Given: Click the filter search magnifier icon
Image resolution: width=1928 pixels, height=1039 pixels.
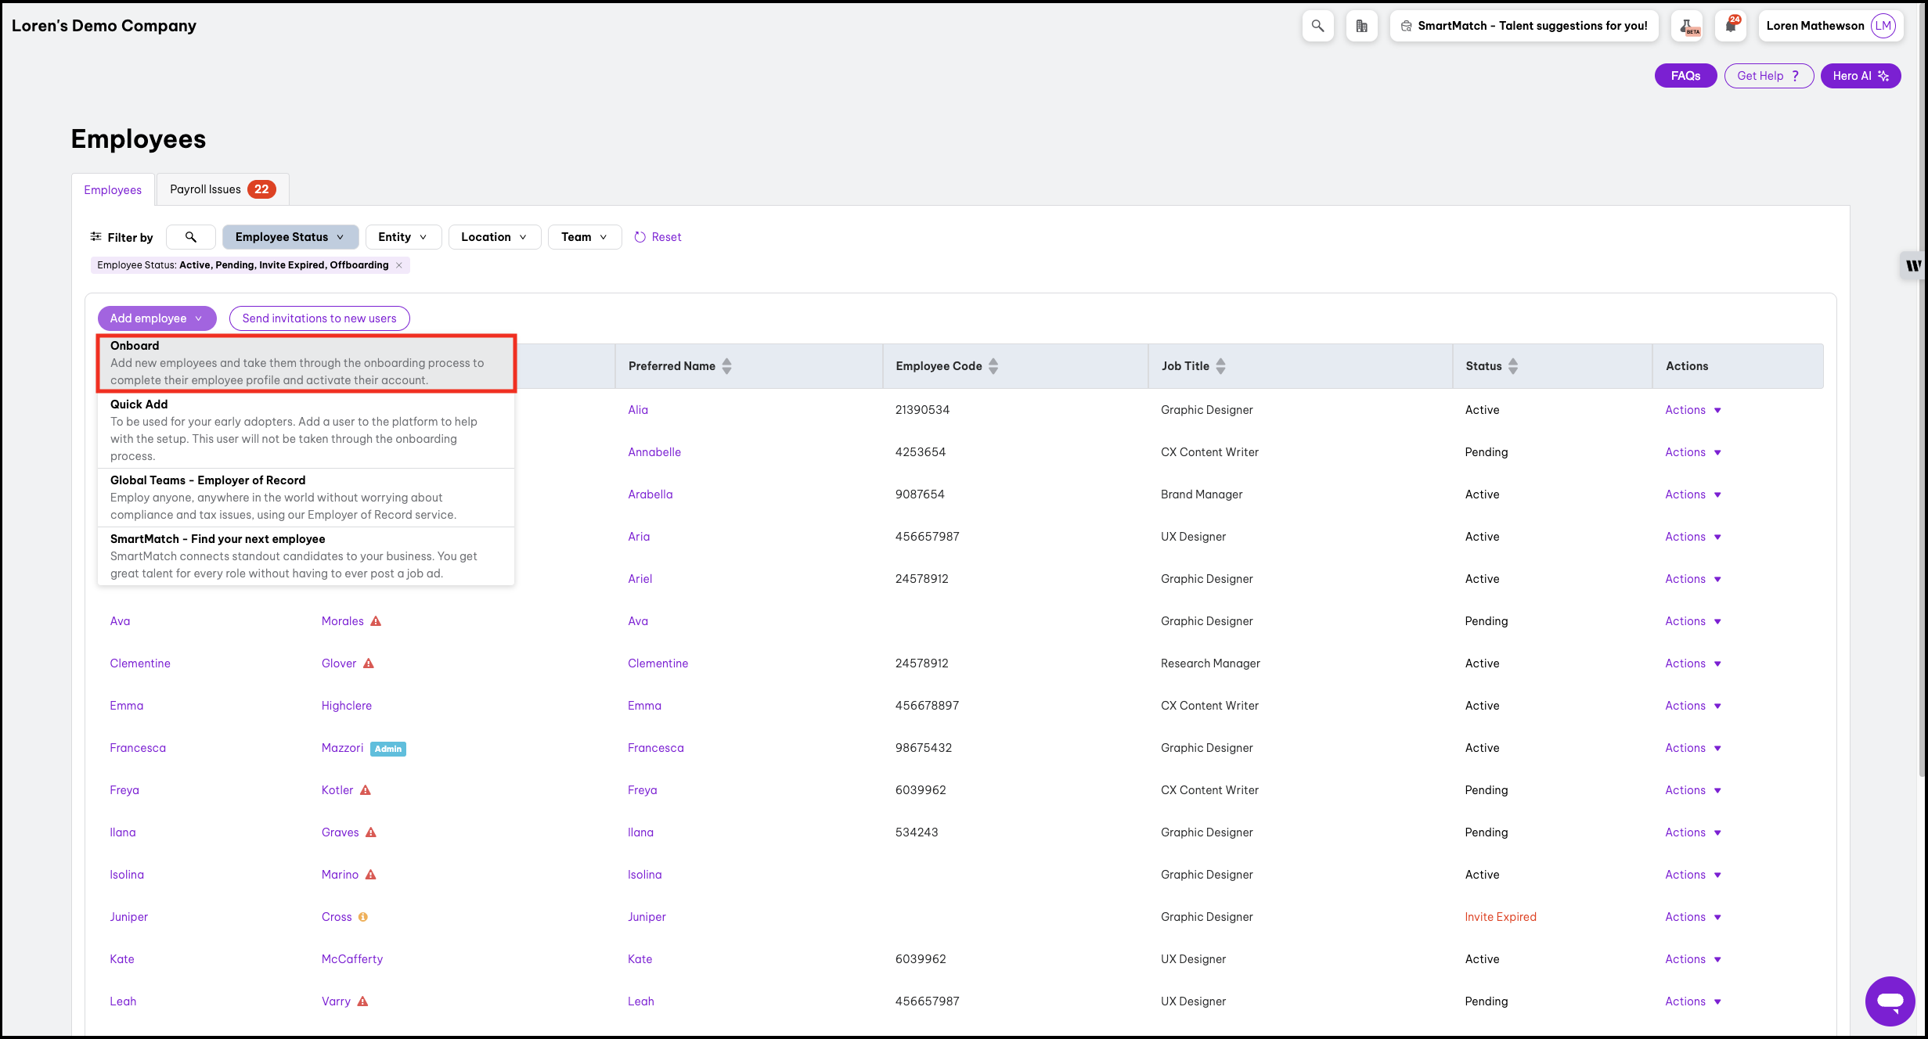Looking at the screenshot, I should [190, 237].
